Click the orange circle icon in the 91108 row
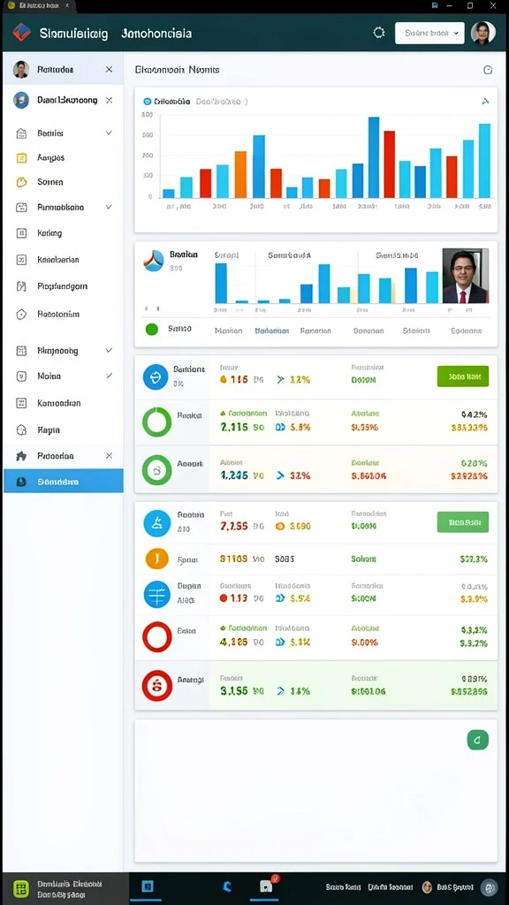Viewport: 509px width, 905px height. click(156, 559)
